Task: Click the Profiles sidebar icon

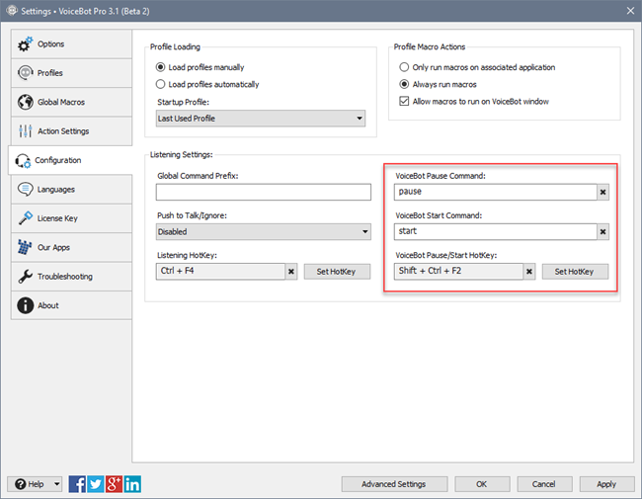Action: coord(25,73)
